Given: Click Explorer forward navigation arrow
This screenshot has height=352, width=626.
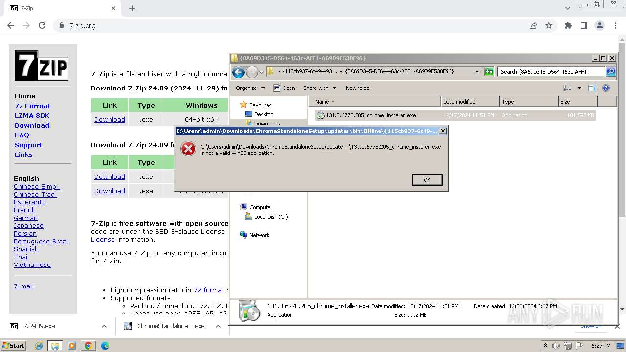Looking at the screenshot, I should [x=252, y=72].
